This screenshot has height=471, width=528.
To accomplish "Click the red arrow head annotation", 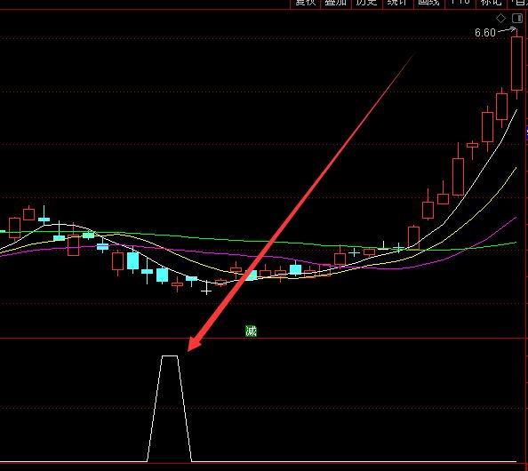I will [x=195, y=343].
